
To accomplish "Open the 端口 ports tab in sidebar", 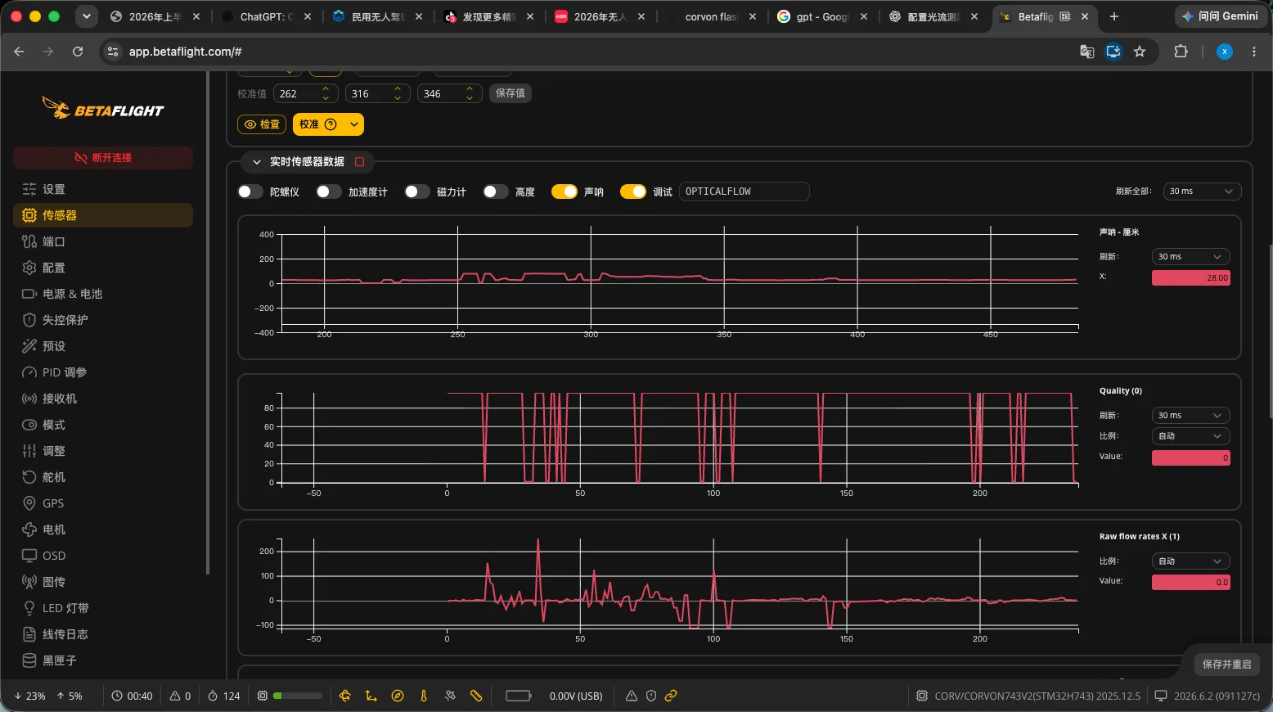I will point(103,241).
